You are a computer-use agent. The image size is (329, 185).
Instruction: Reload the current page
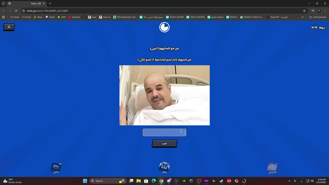(x=16, y=11)
